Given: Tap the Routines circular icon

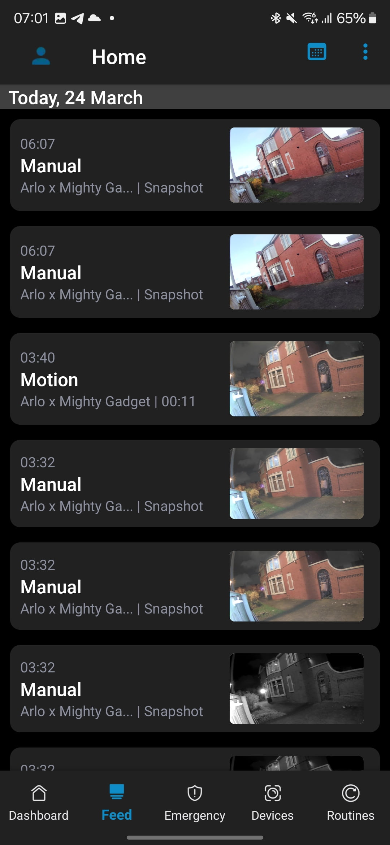Looking at the screenshot, I should [351, 793].
